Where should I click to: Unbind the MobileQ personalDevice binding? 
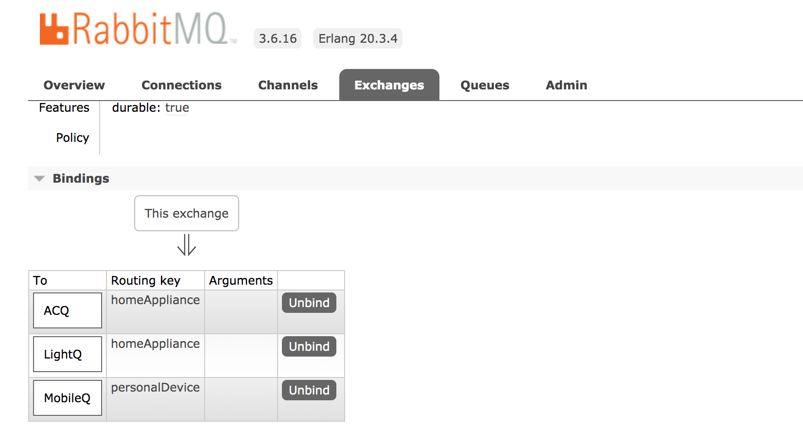[x=309, y=390]
